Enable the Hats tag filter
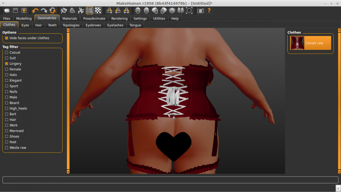 coord(6,75)
